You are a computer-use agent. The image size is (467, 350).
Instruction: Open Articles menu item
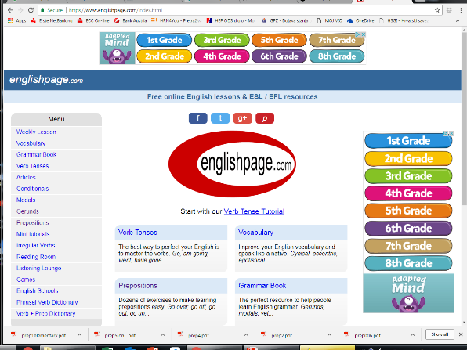(x=26, y=177)
